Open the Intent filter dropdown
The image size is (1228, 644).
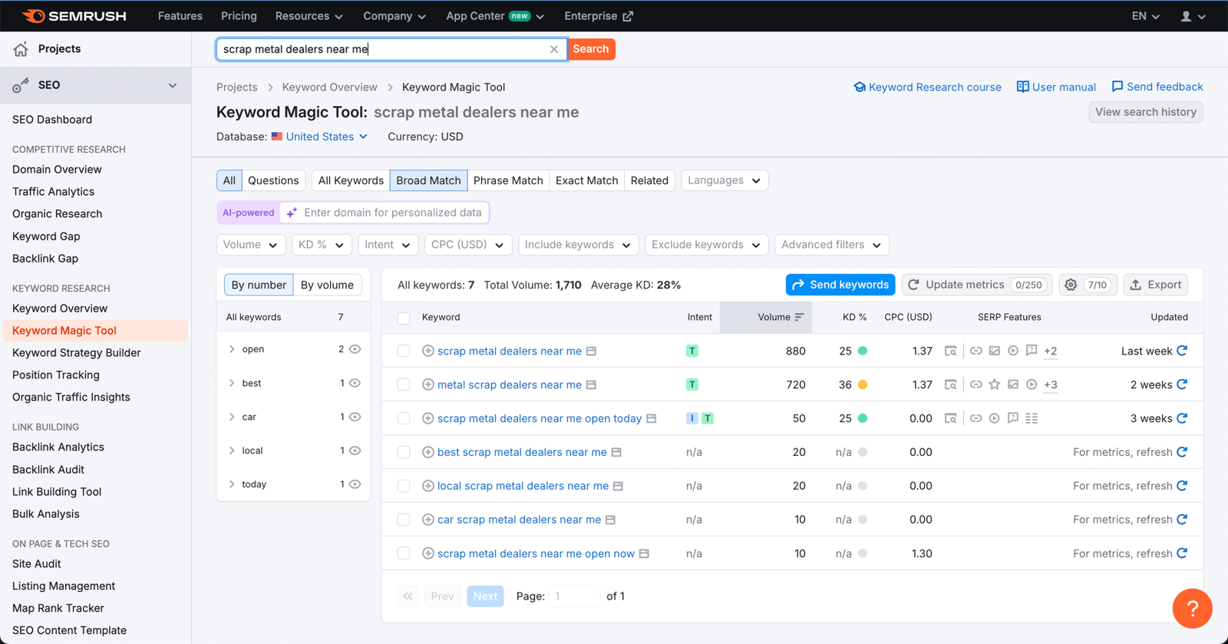click(388, 245)
